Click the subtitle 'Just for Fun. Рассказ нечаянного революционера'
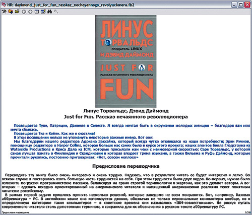Screen dimensions: 252x215 pyautogui.click(x=125, y=117)
